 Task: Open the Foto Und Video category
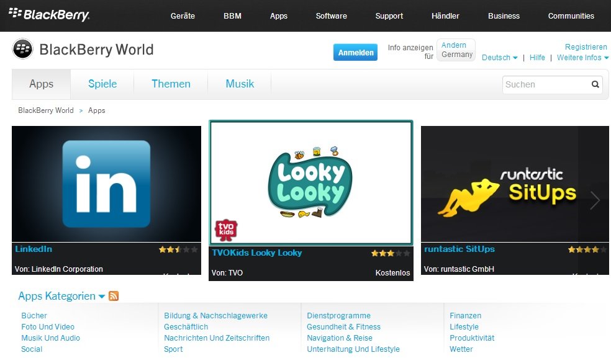click(x=48, y=327)
